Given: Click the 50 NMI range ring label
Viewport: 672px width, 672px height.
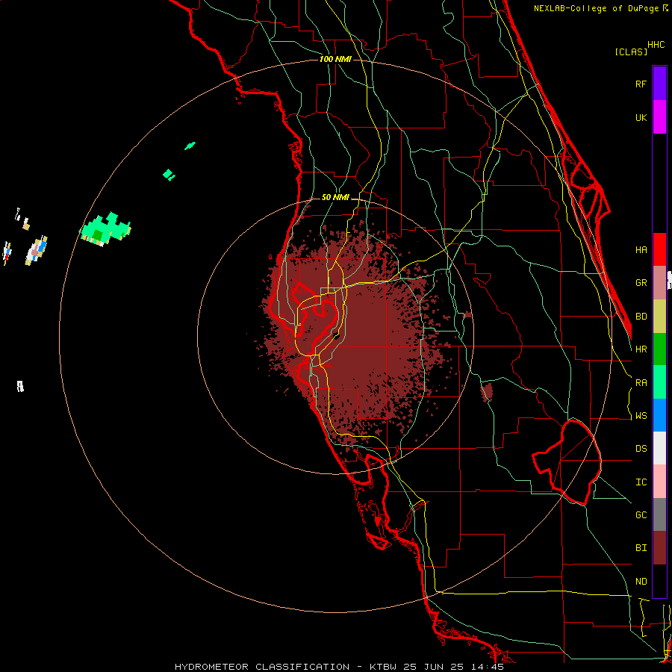Looking at the screenshot, I should pyautogui.click(x=335, y=198).
